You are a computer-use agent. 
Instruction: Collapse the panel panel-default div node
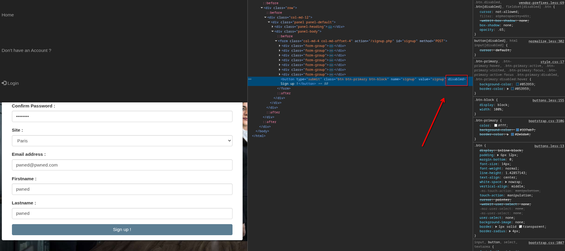pyautogui.click(x=269, y=22)
